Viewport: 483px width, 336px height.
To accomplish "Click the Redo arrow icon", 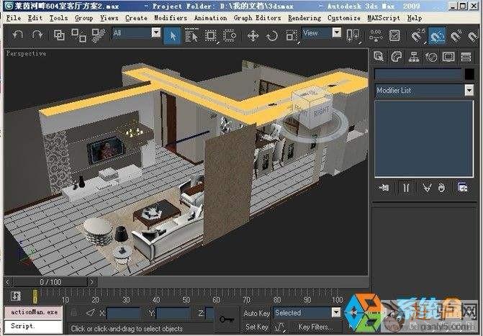I will [37, 34].
